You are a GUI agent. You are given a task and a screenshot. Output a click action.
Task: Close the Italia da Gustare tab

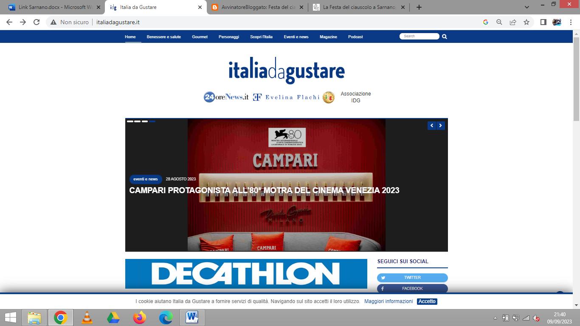pos(200,7)
